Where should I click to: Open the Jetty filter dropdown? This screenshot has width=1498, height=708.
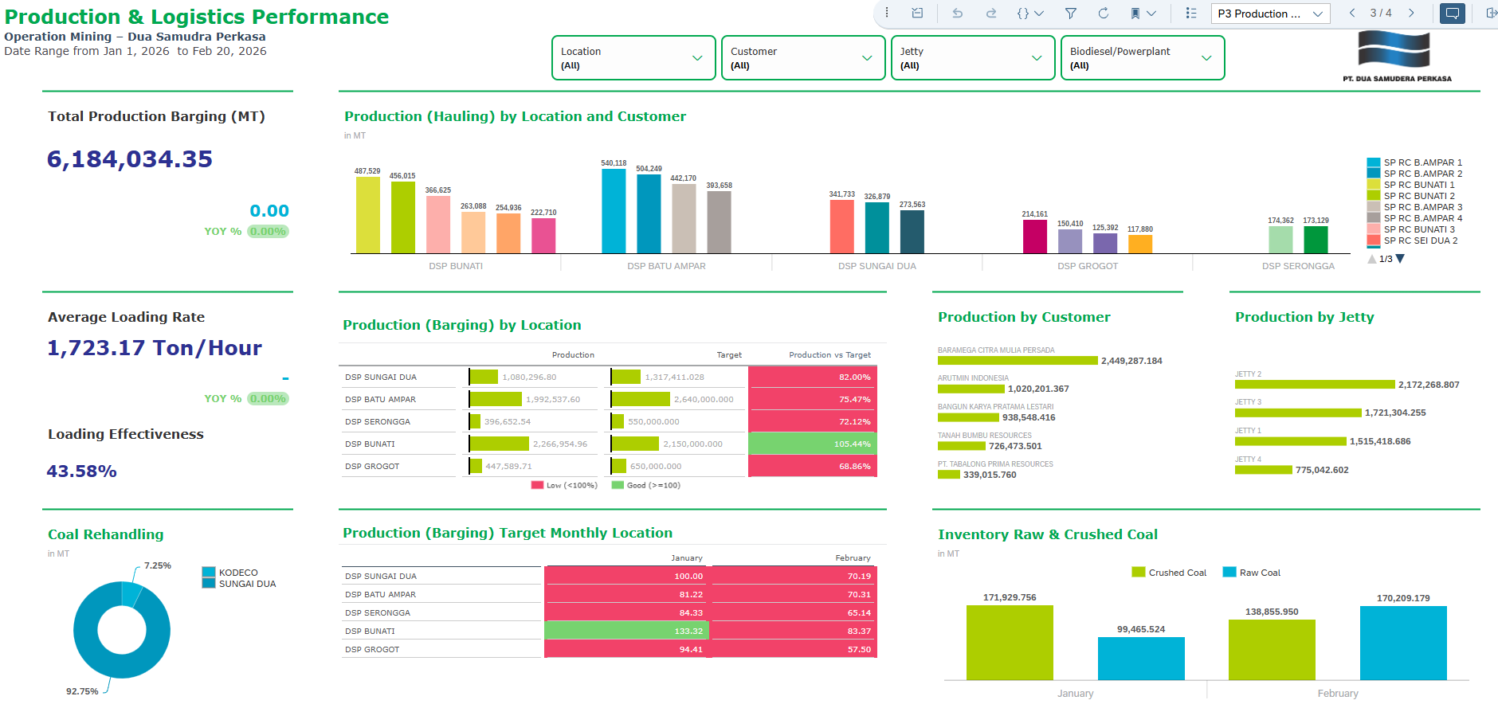[973, 58]
